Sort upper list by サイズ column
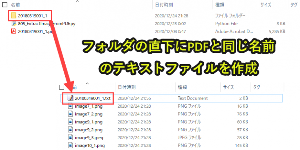The width and height of the screenshot is (300, 150). coord(266,5)
